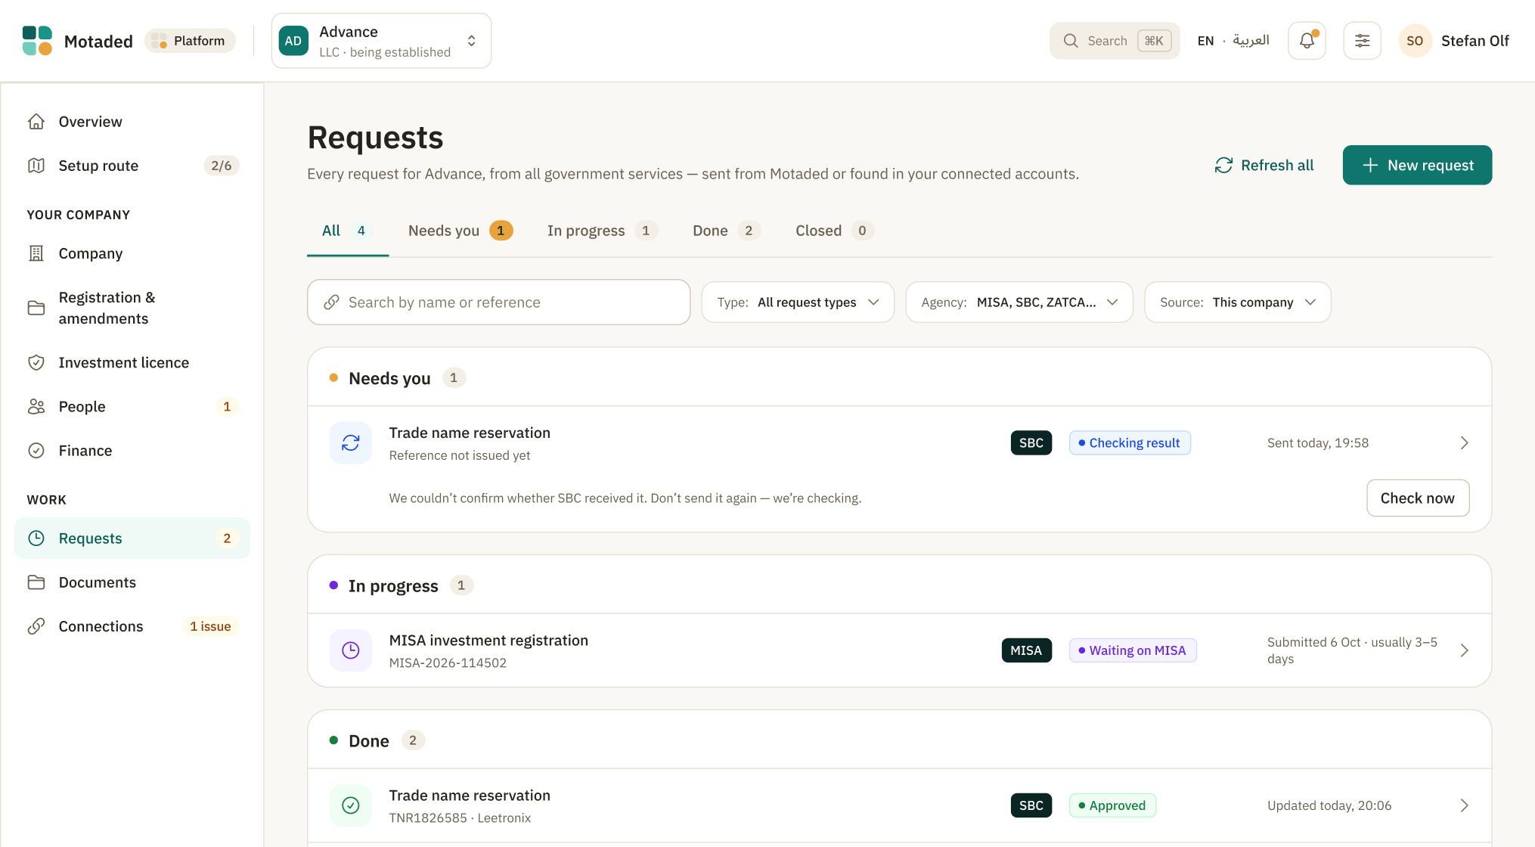Viewport: 1535px width, 847px height.
Task: Click the checkmark icon on approved Trade name reservation
Action: tap(351, 805)
